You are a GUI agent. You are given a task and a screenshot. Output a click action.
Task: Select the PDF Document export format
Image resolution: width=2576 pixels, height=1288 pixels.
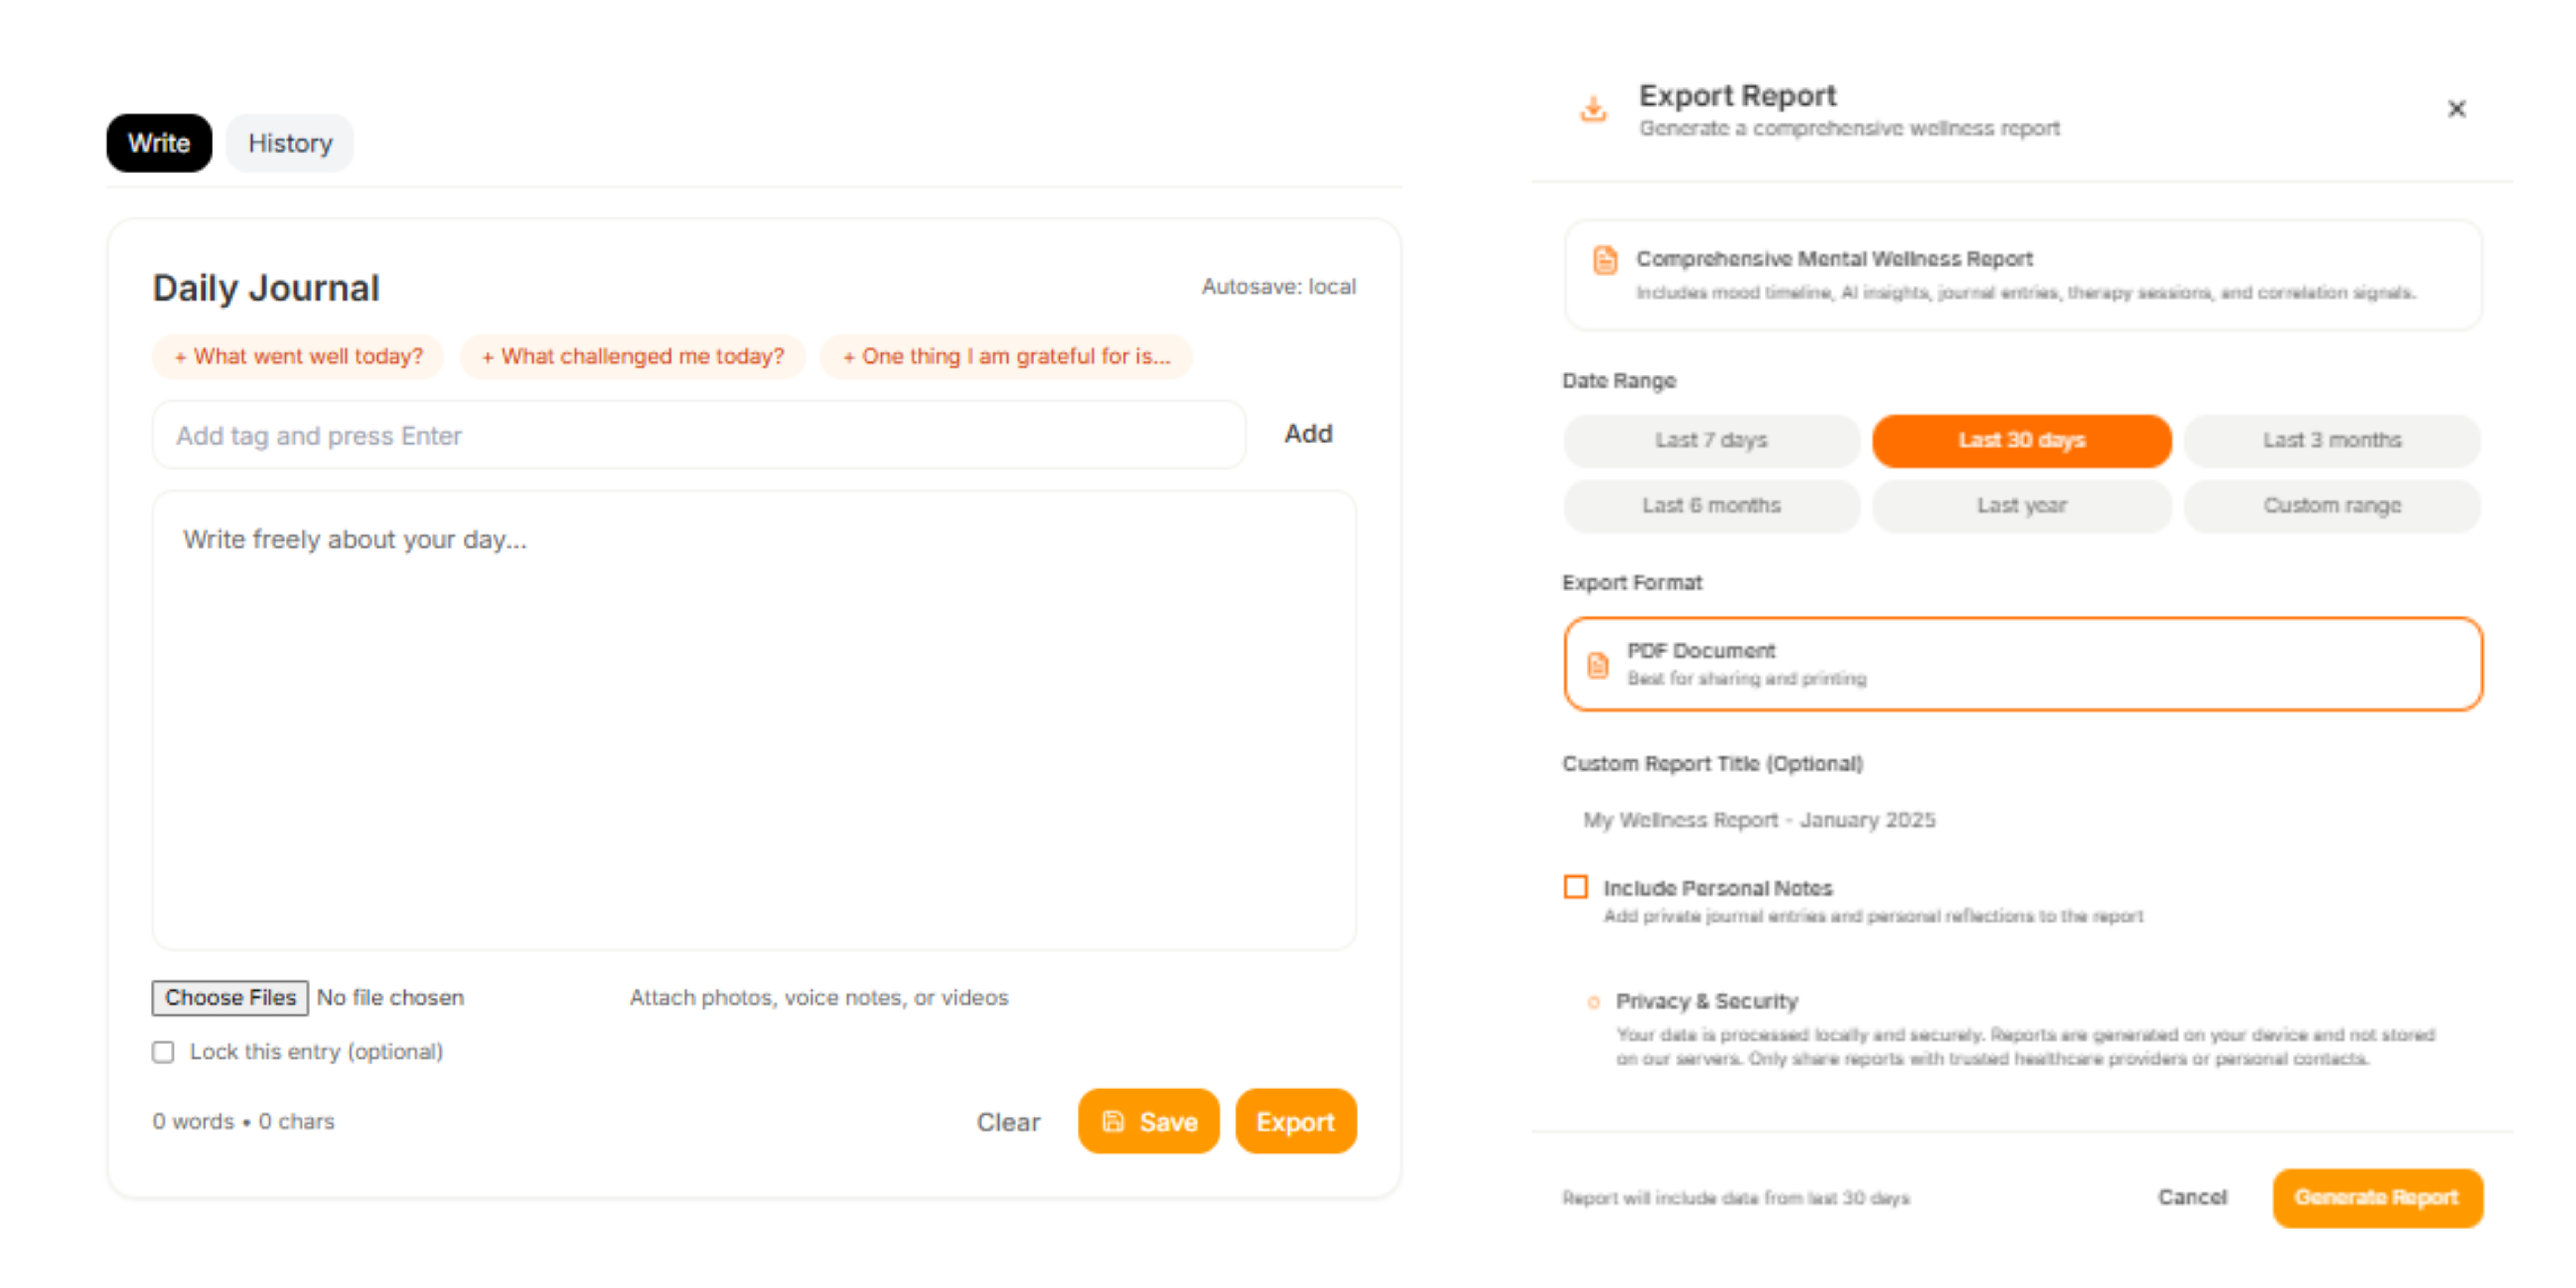pyautogui.click(x=2023, y=664)
